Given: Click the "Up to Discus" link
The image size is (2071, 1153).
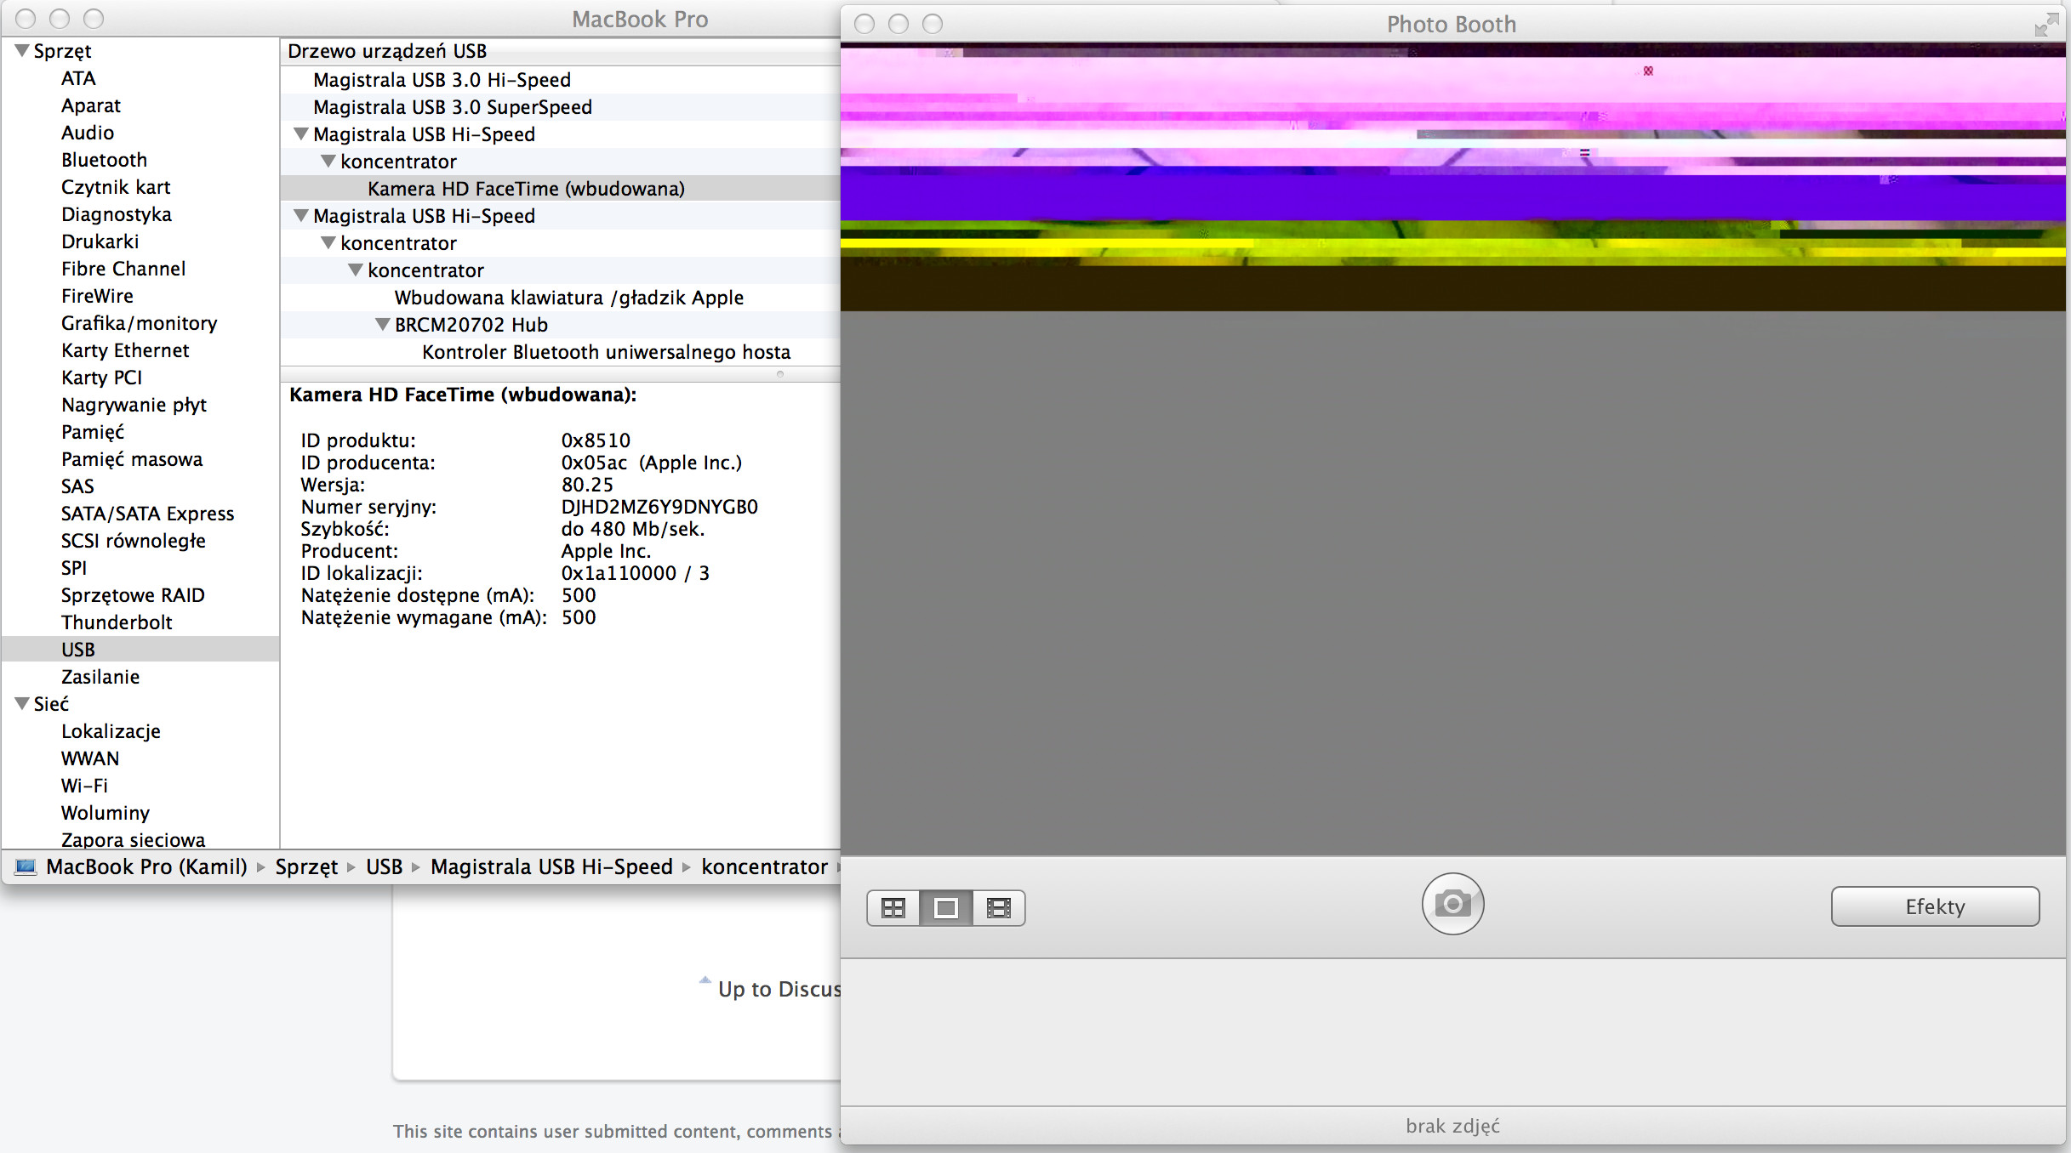Looking at the screenshot, I should (778, 988).
